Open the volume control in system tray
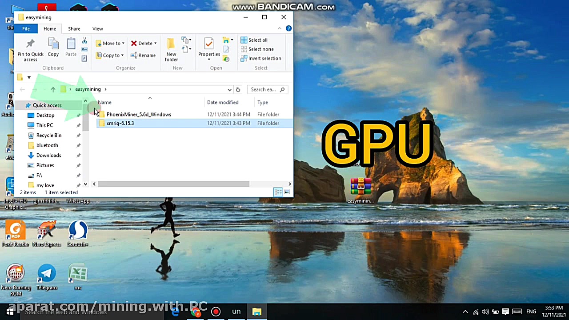 coord(485,312)
